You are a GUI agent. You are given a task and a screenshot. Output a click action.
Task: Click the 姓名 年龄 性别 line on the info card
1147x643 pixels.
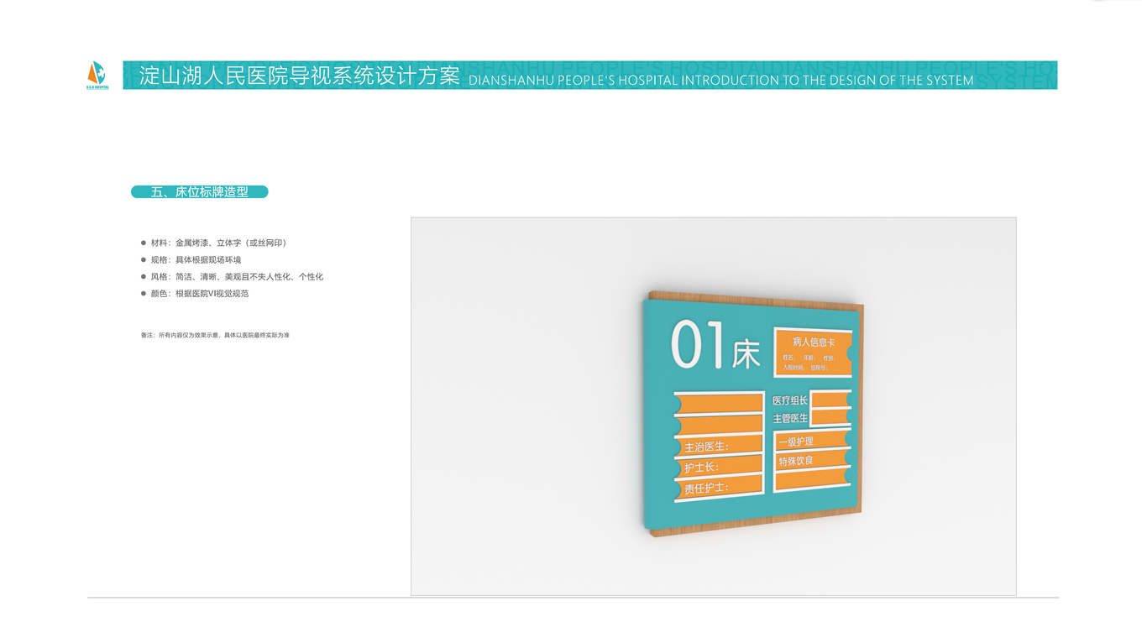809,358
